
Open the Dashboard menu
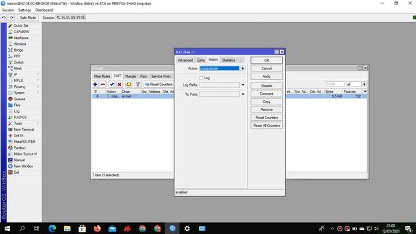point(44,10)
